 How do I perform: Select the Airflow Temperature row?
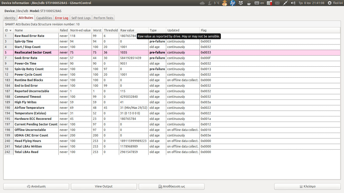coord(172,108)
